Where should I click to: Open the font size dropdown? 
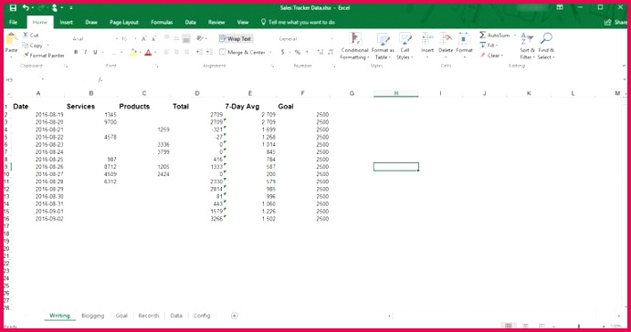(x=136, y=38)
